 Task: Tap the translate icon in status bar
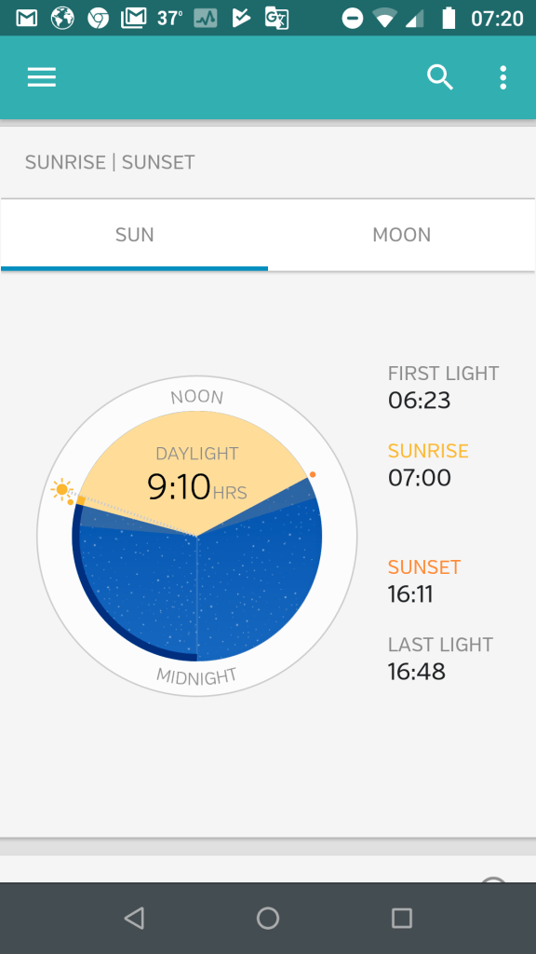(276, 19)
